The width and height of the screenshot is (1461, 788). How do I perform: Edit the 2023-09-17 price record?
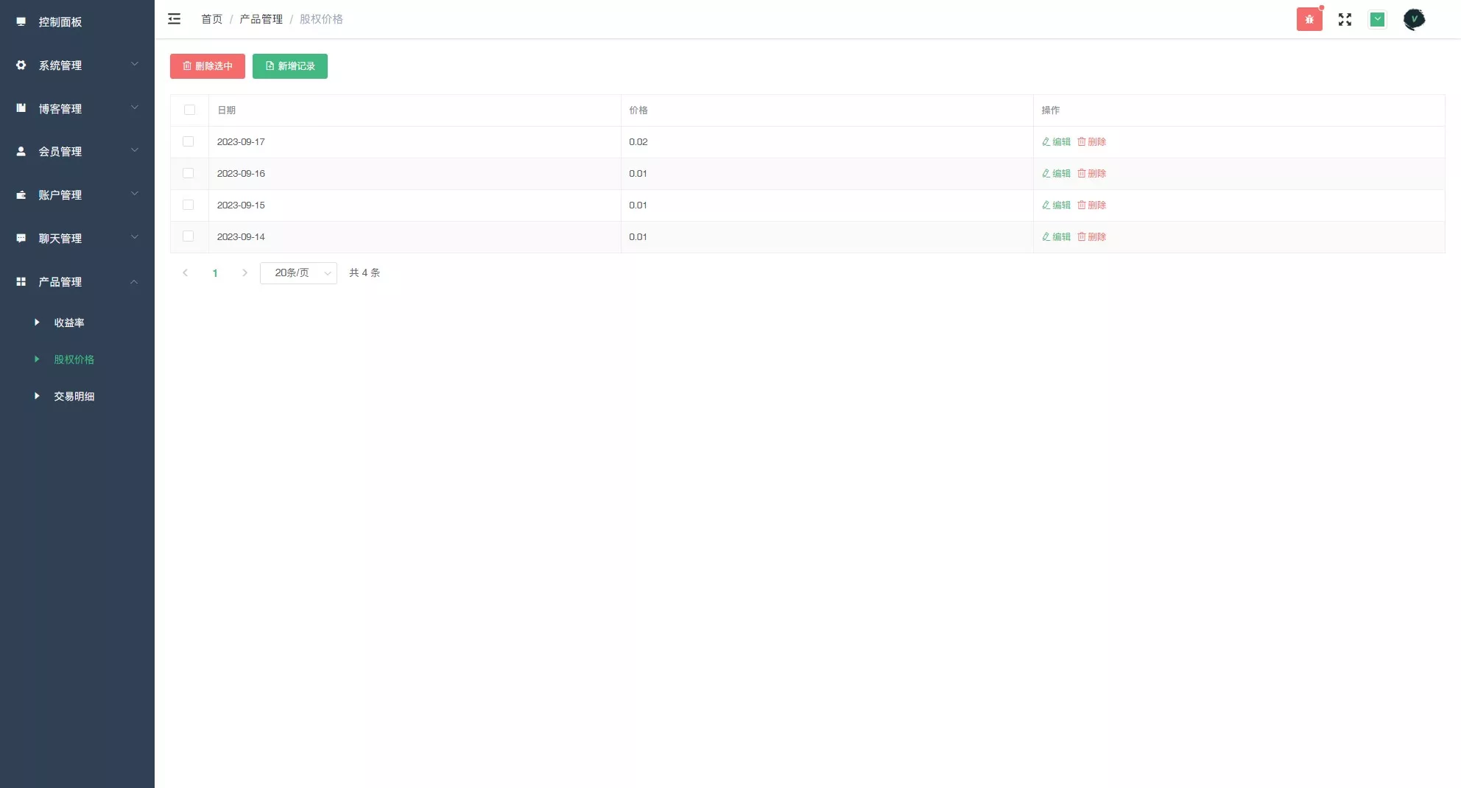click(x=1056, y=142)
